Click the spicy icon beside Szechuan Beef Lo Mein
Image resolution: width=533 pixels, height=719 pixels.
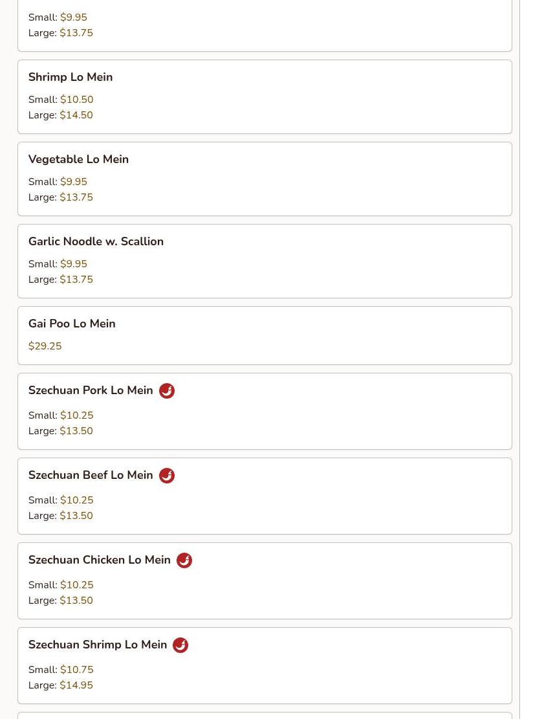coord(167,476)
